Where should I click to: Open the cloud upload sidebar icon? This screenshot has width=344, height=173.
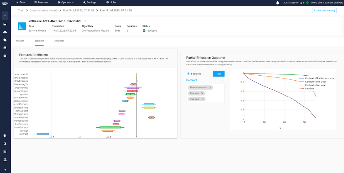5,32
